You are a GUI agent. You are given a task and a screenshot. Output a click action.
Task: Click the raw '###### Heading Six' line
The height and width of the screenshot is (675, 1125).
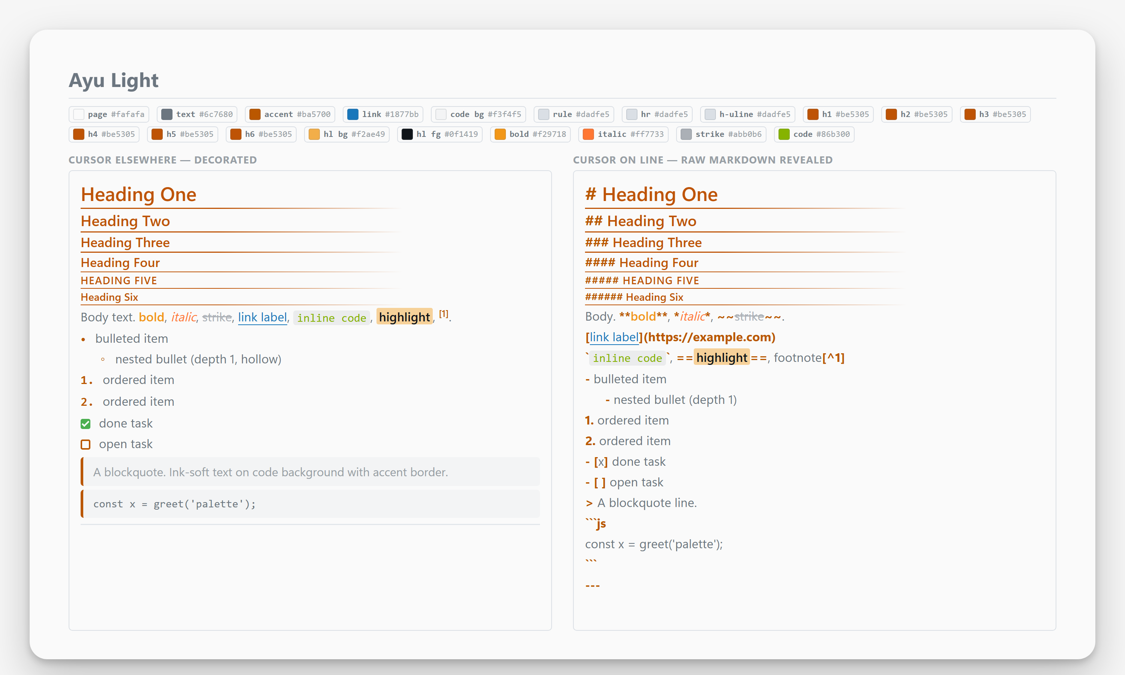coord(634,297)
